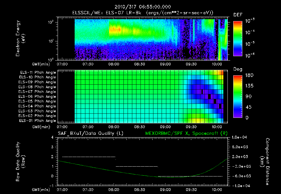The image size is (281, 194).
Task: Click the green MEXORBMC/SPF X, Spacecraft (R) title
Action: pos(186,133)
